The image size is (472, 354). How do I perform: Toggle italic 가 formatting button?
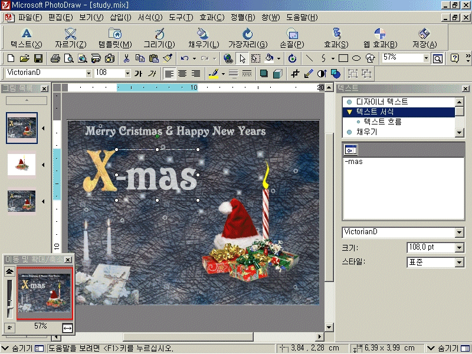pyautogui.click(x=152, y=73)
